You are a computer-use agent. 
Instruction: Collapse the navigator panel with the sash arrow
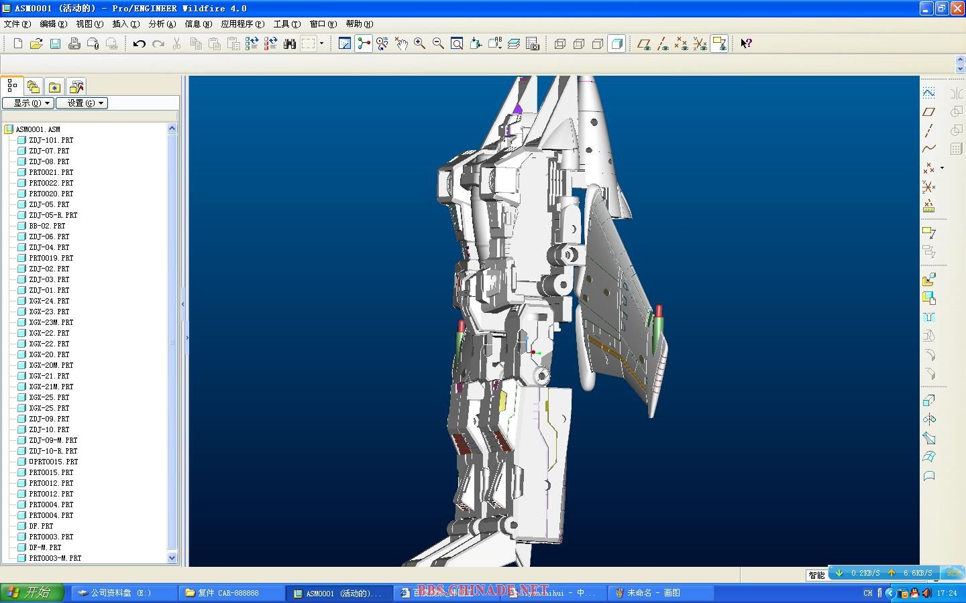182,304
